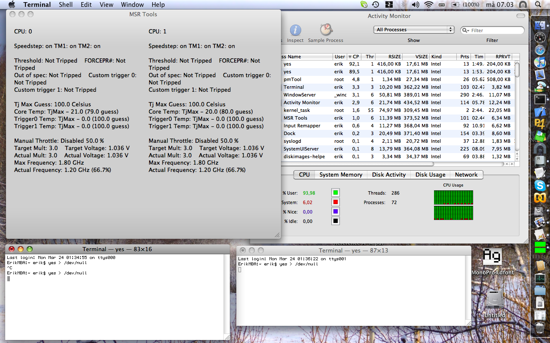Sort processes by the CP column header
This screenshot has width=550, height=343.
click(x=354, y=57)
